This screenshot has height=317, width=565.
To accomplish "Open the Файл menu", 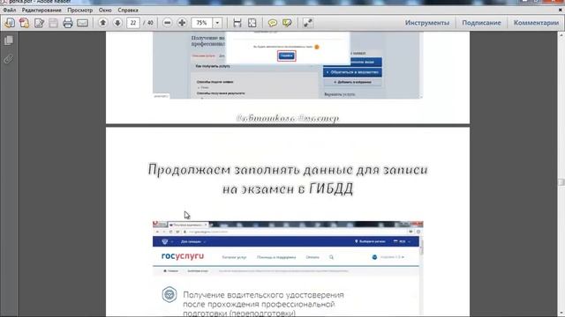I will (10, 10).
